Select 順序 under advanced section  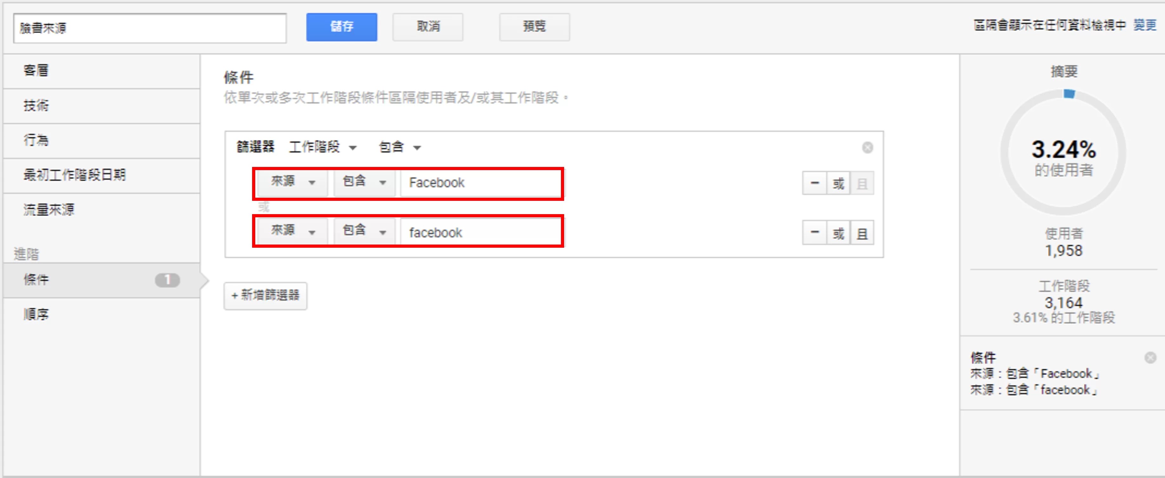point(36,314)
